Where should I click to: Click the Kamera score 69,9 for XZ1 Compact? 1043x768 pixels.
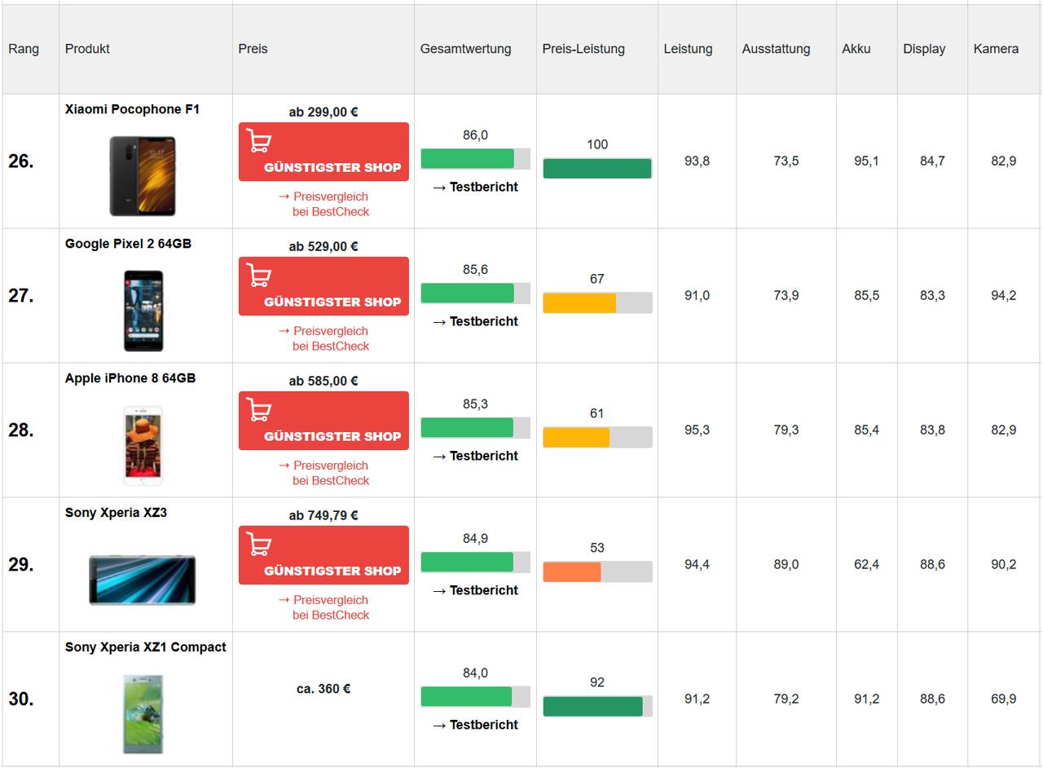click(x=1004, y=700)
